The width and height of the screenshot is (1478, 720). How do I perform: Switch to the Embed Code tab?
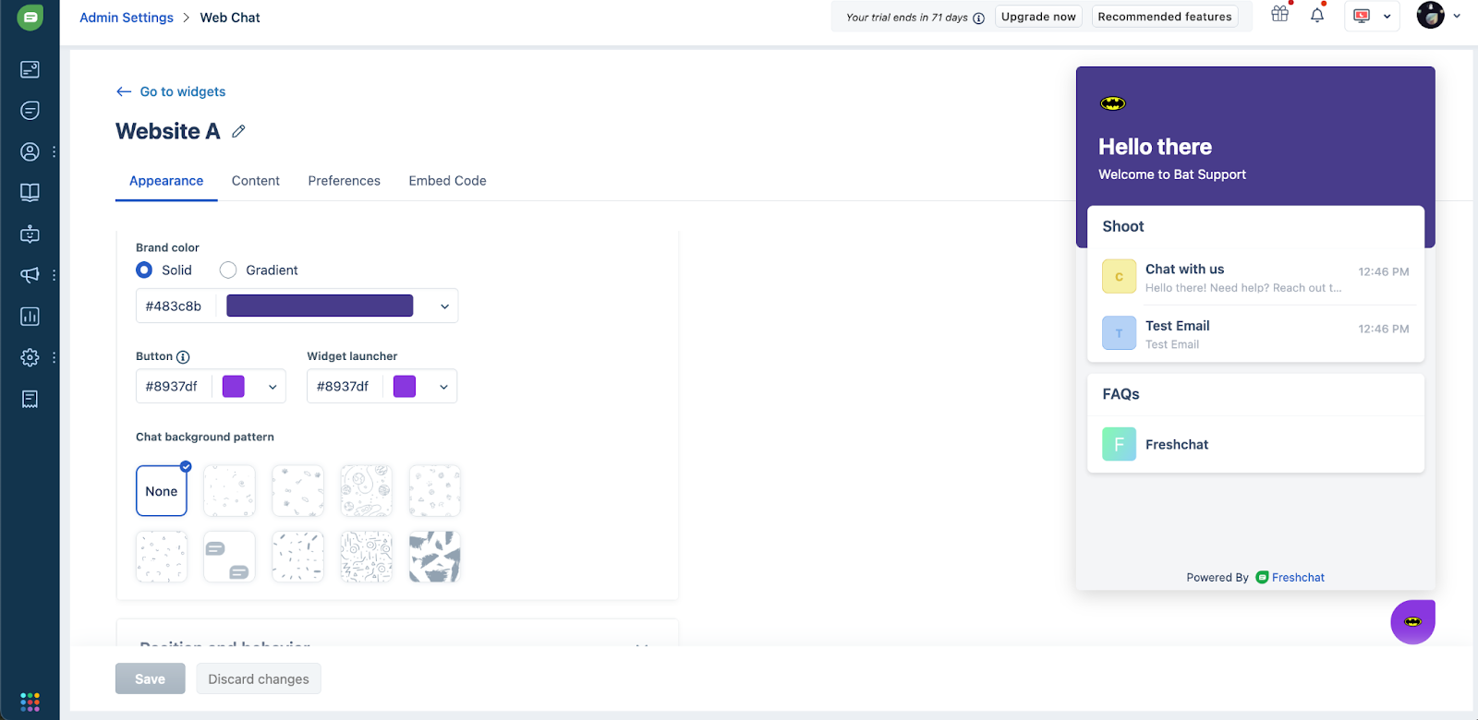point(448,181)
